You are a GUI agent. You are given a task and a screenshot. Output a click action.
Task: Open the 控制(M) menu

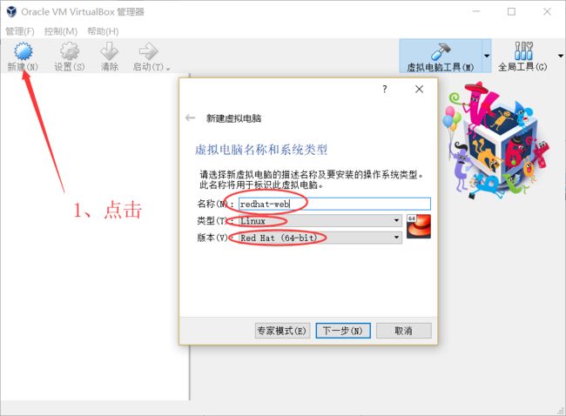click(61, 31)
